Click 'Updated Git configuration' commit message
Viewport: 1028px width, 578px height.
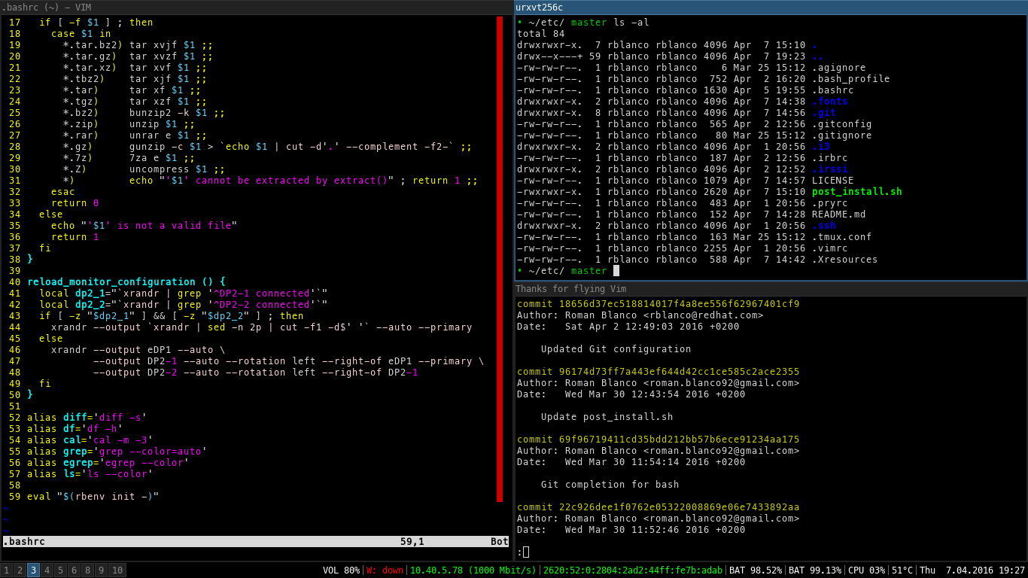(616, 349)
